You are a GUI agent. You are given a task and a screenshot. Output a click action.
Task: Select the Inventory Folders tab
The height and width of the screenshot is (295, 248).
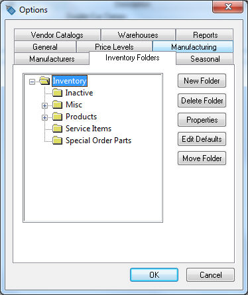pos(133,58)
